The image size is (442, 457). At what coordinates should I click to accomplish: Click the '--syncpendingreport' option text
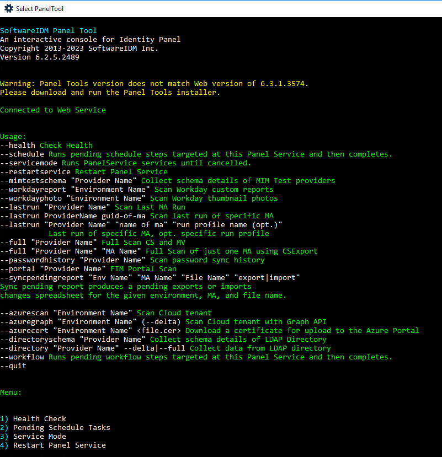point(42,278)
